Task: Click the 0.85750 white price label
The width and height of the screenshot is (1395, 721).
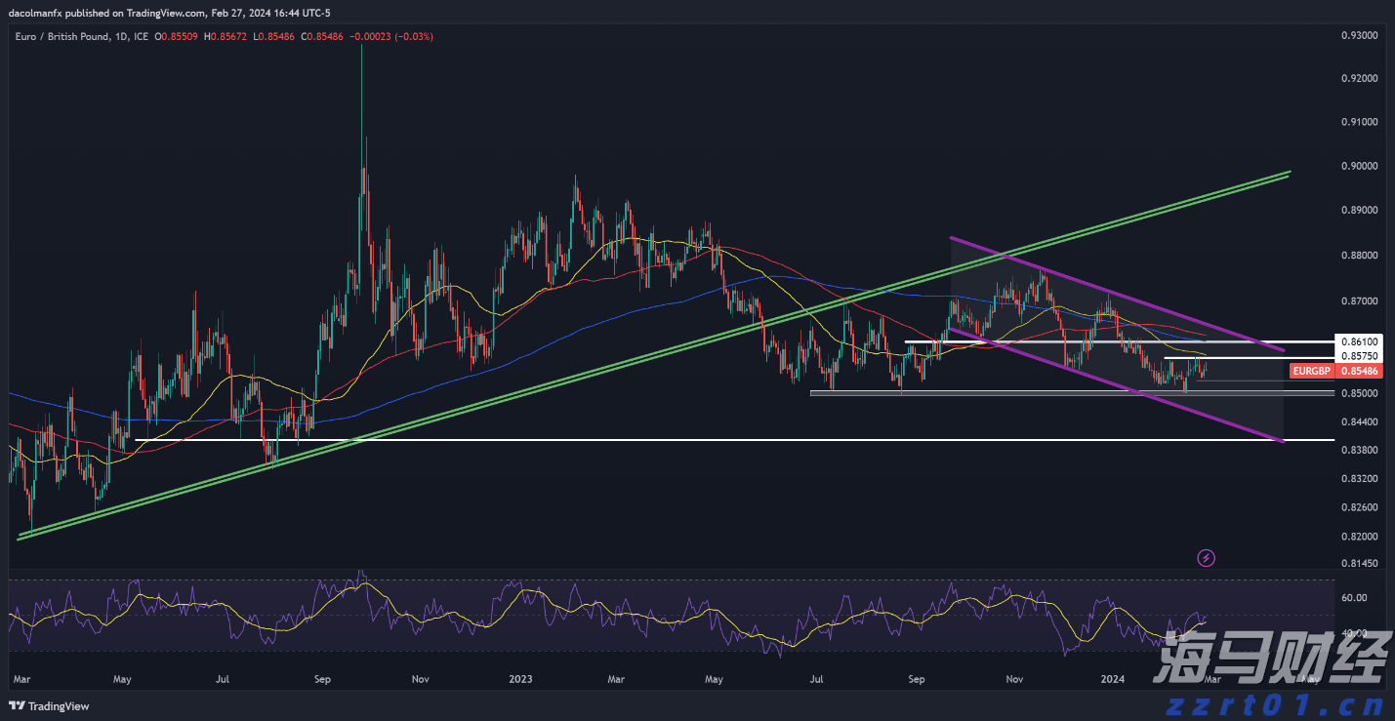Action: pyautogui.click(x=1359, y=357)
